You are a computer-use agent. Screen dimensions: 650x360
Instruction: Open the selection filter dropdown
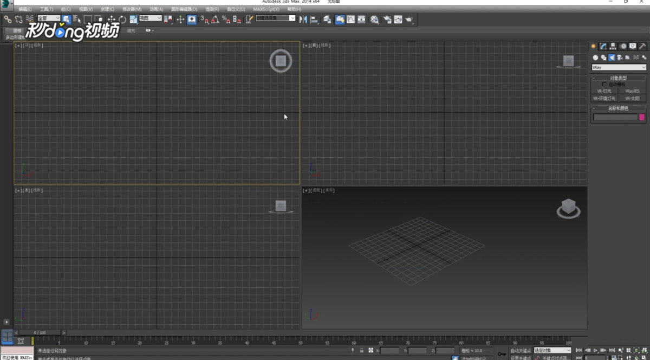49,18
